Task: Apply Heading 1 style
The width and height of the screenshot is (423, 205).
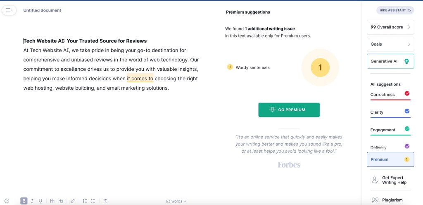Action: pyautogui.click(x=52, y=201)
